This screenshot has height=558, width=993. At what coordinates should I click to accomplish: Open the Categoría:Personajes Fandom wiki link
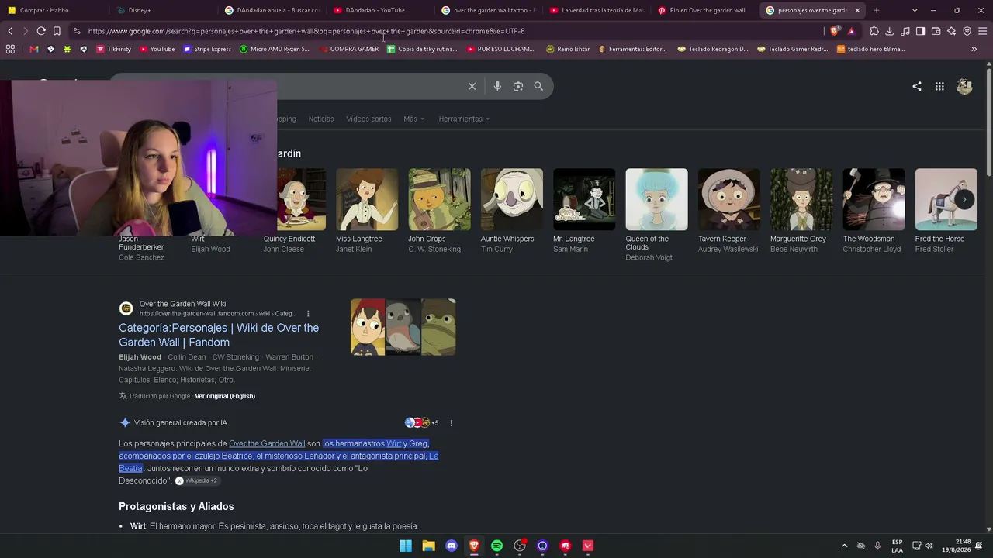pos(219,335)
